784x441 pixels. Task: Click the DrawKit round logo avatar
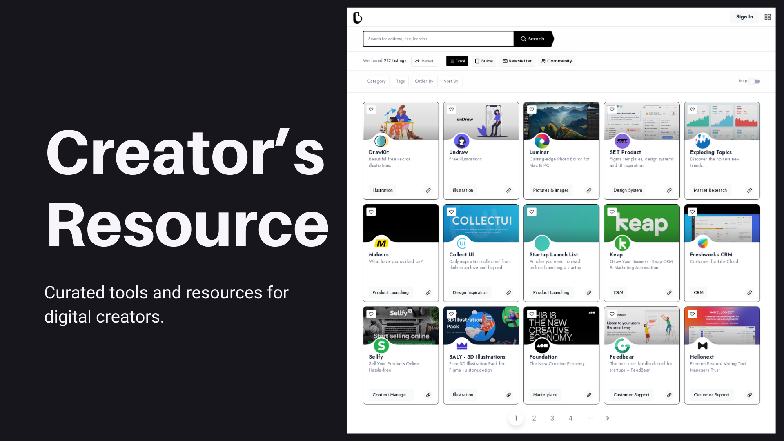(x=381, y=141)
